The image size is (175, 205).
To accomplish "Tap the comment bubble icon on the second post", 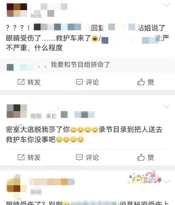I will point(79,157).
